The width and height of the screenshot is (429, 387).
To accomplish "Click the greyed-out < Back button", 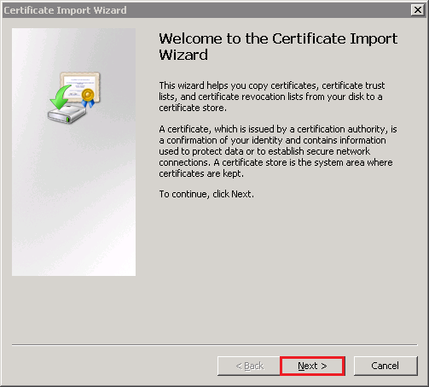I will [249, 366].
